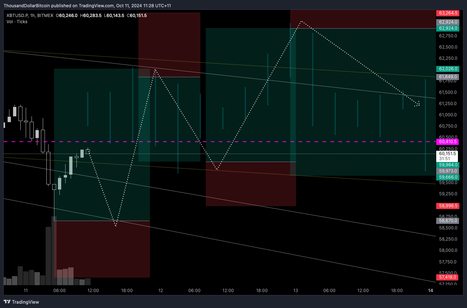Click the TradingView logo at bottom
The width and height of the screenshot is (467, 308).
pos(21,302)
